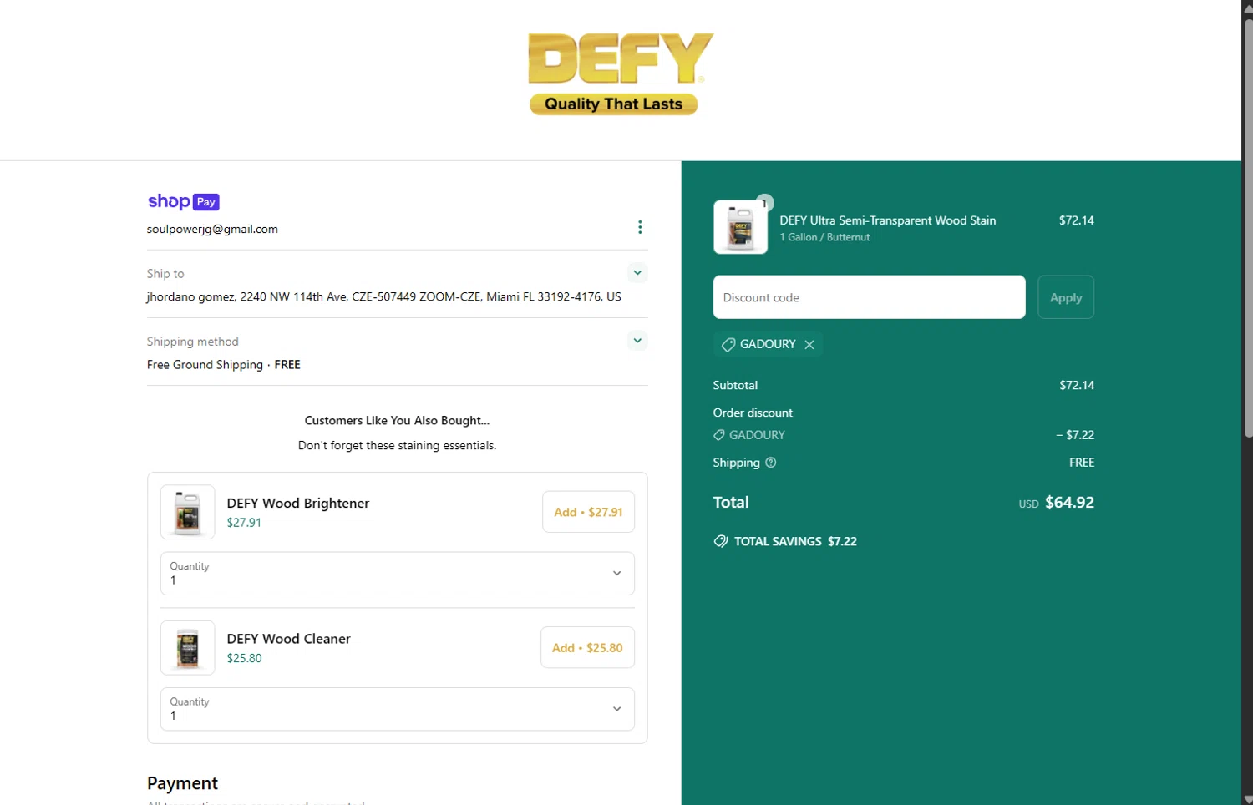Image resolution: width=1253 pixels, height=805 pixels.
Task: Click the DEFY Wood Brightener title
Action: tap(298, 503)
